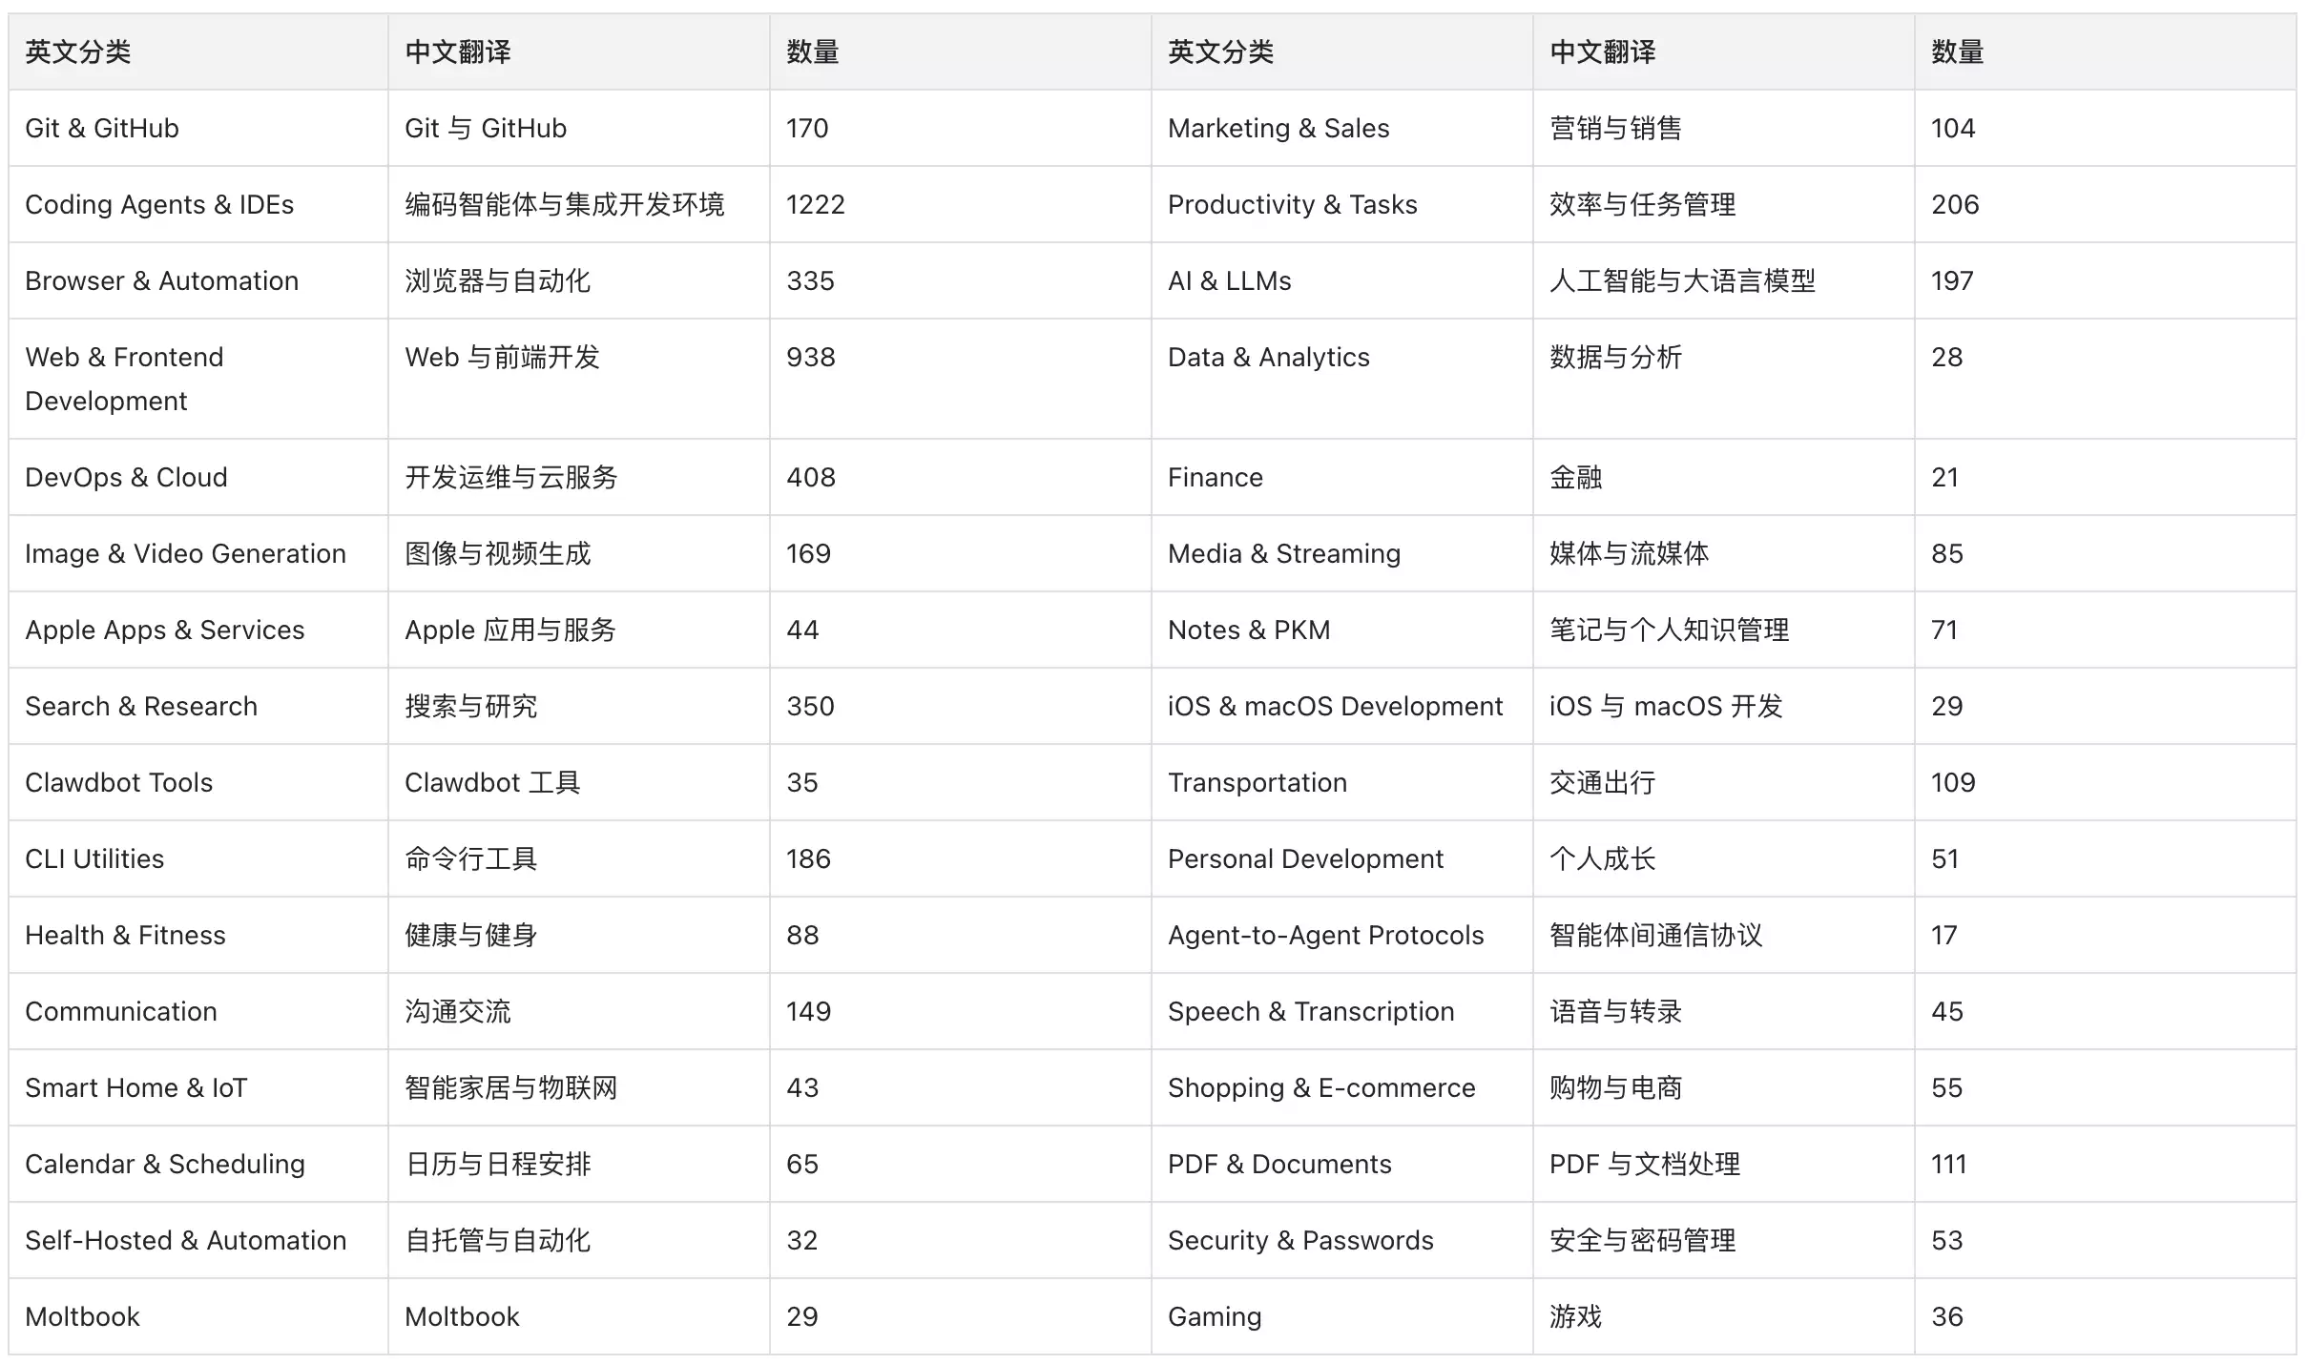This screenshot has height=1364, width=2307.
Task: Click 'Web & Frontend Development' cell
Action: click(124, 379)
